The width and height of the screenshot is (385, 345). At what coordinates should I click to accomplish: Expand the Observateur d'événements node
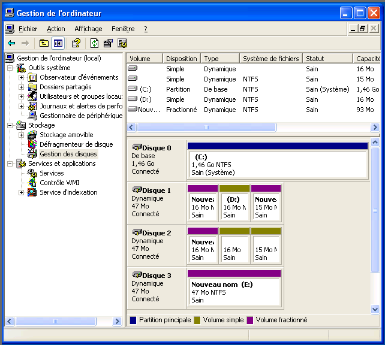(21, 77)
